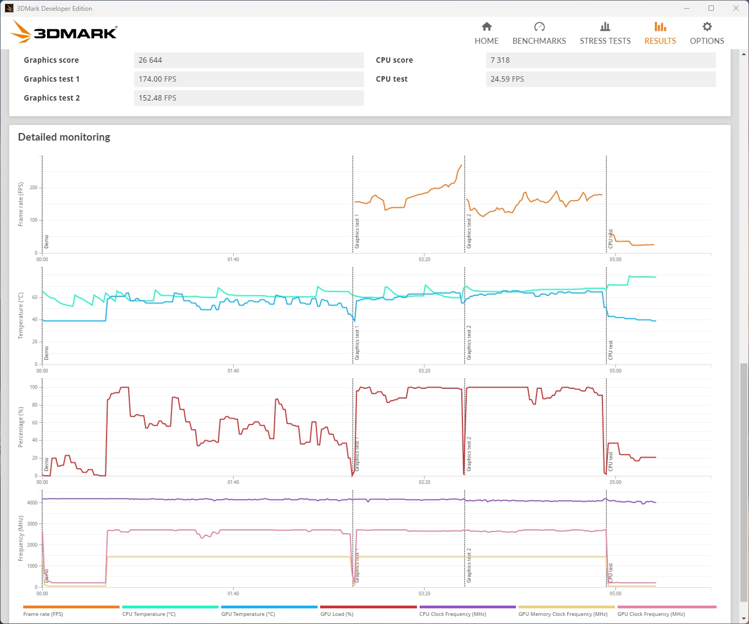The width and height of the screenshot is (749, 624).
Task: Open the Stress Tests chart icon
Action: (x=605, y=26)
